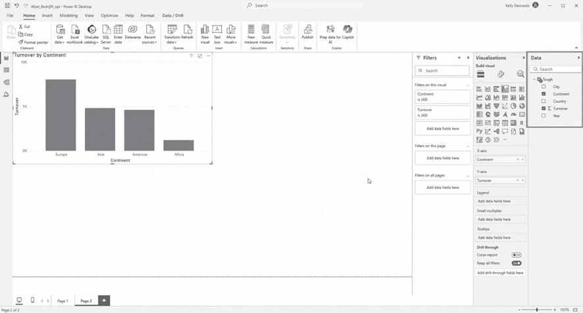Collapse the Tough table in Data pane
This screenshot has width=583, height=313.
(534, 79)
